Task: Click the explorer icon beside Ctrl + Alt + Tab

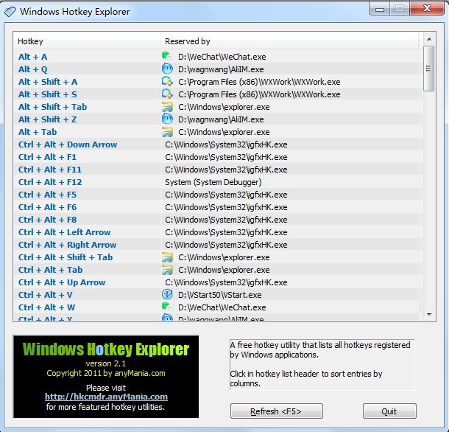Action: coord(167,270)
